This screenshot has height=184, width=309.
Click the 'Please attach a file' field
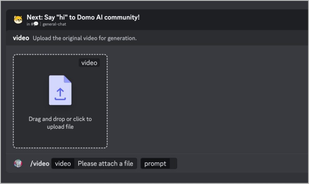[x=105, y=163]
